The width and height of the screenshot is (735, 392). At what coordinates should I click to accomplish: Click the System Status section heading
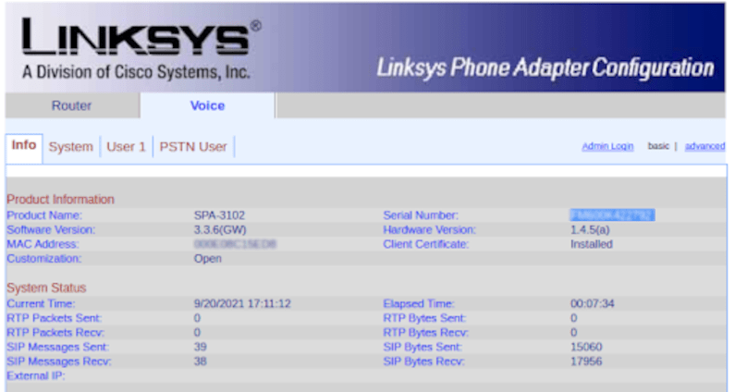tap(45, 288)
